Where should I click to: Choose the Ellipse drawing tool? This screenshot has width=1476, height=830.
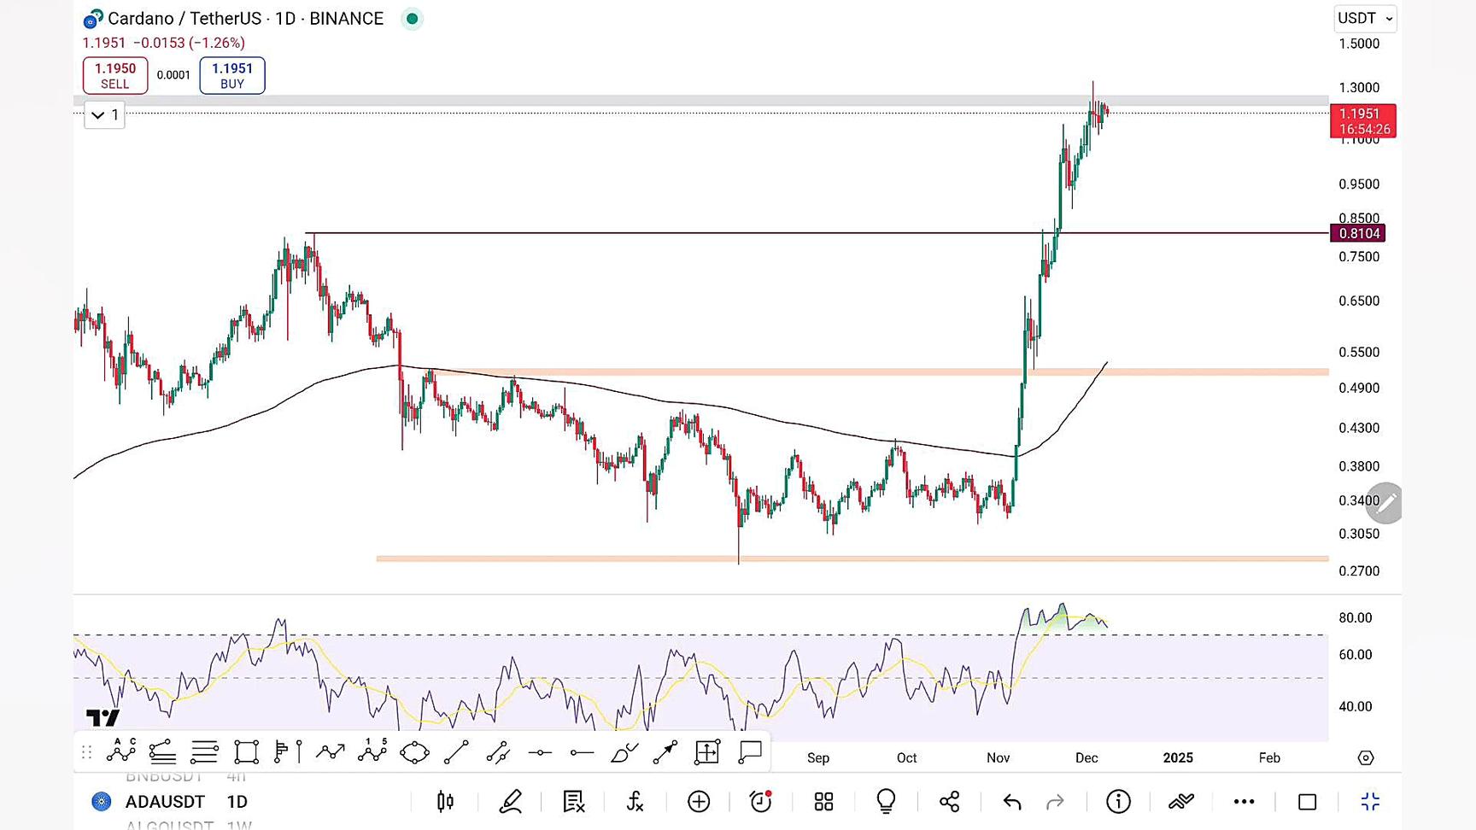[x=414, y=752]
